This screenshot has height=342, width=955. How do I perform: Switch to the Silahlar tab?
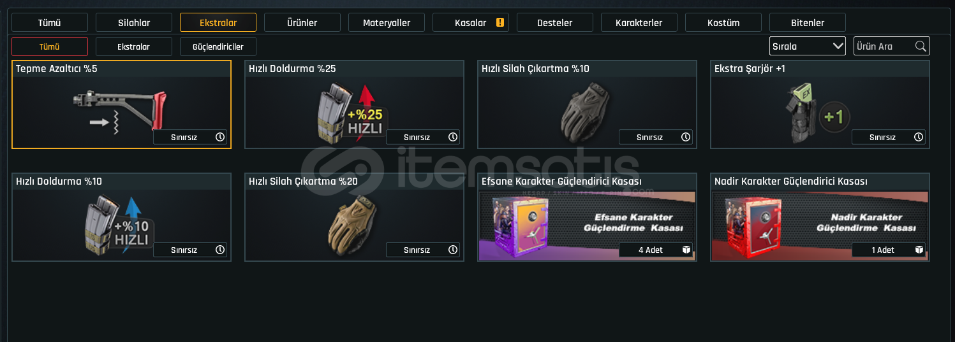(x=134, y=22)
